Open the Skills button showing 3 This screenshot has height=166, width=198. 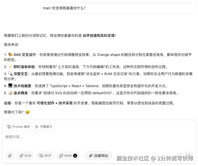68,156
